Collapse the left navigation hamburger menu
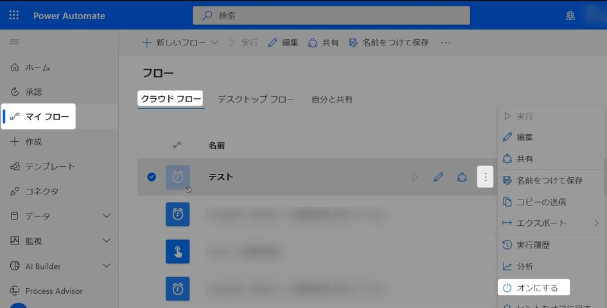 [14, 42]
